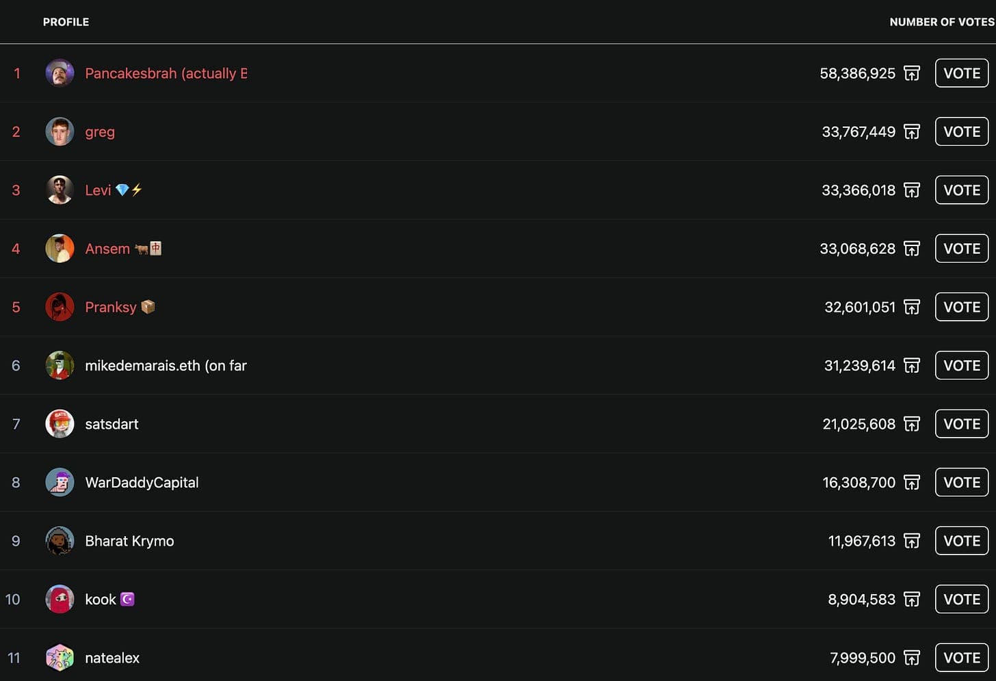Click the Number of Votes column header

[942, 22]
